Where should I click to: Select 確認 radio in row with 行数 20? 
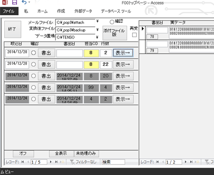point(33,76)
